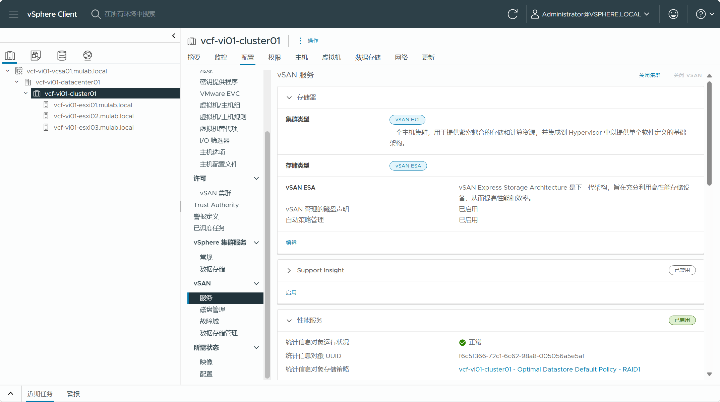Image resolution: width=720 pixels, height=402 pixels.
Task: Open the 摘要 tab
Action: pos(194,57)
